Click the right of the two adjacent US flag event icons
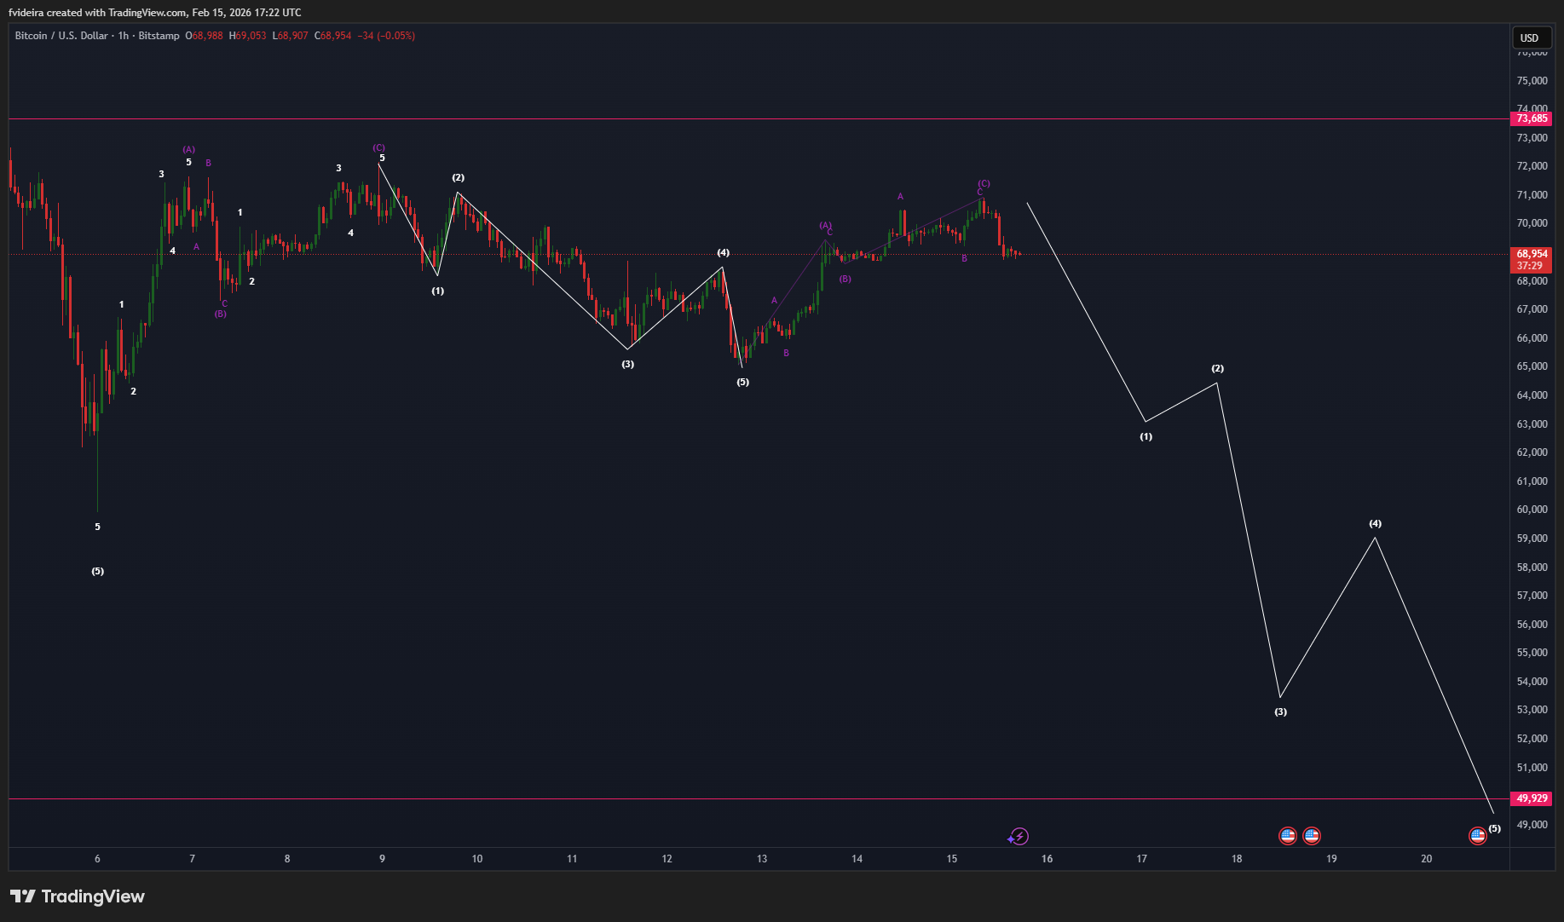The height and width of the screenshot is (922, 1564). [1312, 836]
